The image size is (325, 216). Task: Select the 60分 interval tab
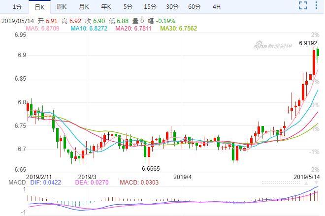tap(195, 7)
